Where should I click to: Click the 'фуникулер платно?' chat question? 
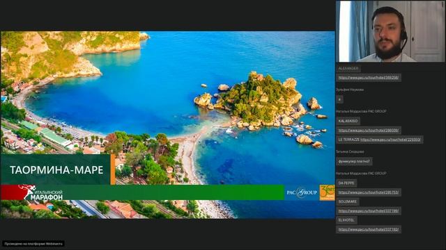pyautogui.click(x=354, y=161)
